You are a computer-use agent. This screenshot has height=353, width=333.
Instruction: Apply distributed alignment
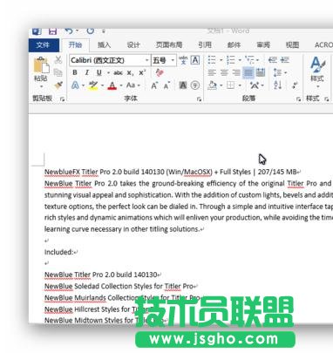tap(261, 72)
